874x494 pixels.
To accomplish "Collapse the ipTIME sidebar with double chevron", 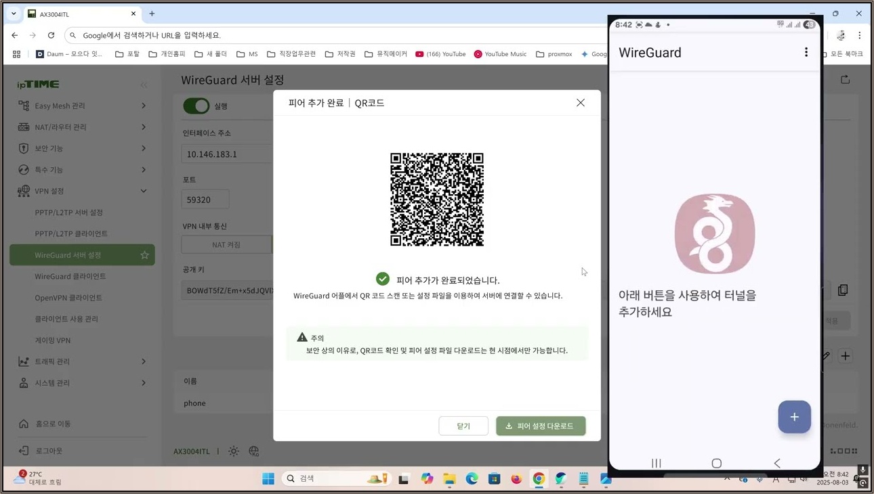I will (x=144, y=85).
